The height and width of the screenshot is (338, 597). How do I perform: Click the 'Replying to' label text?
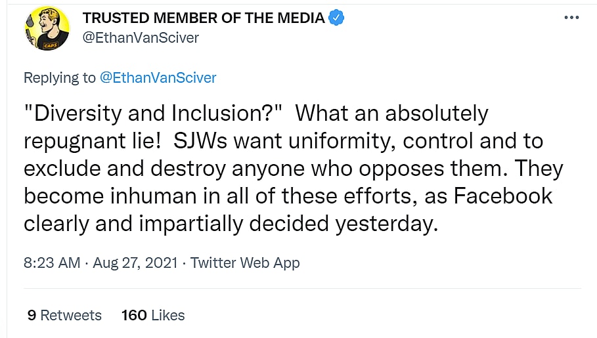click(59, 77)
